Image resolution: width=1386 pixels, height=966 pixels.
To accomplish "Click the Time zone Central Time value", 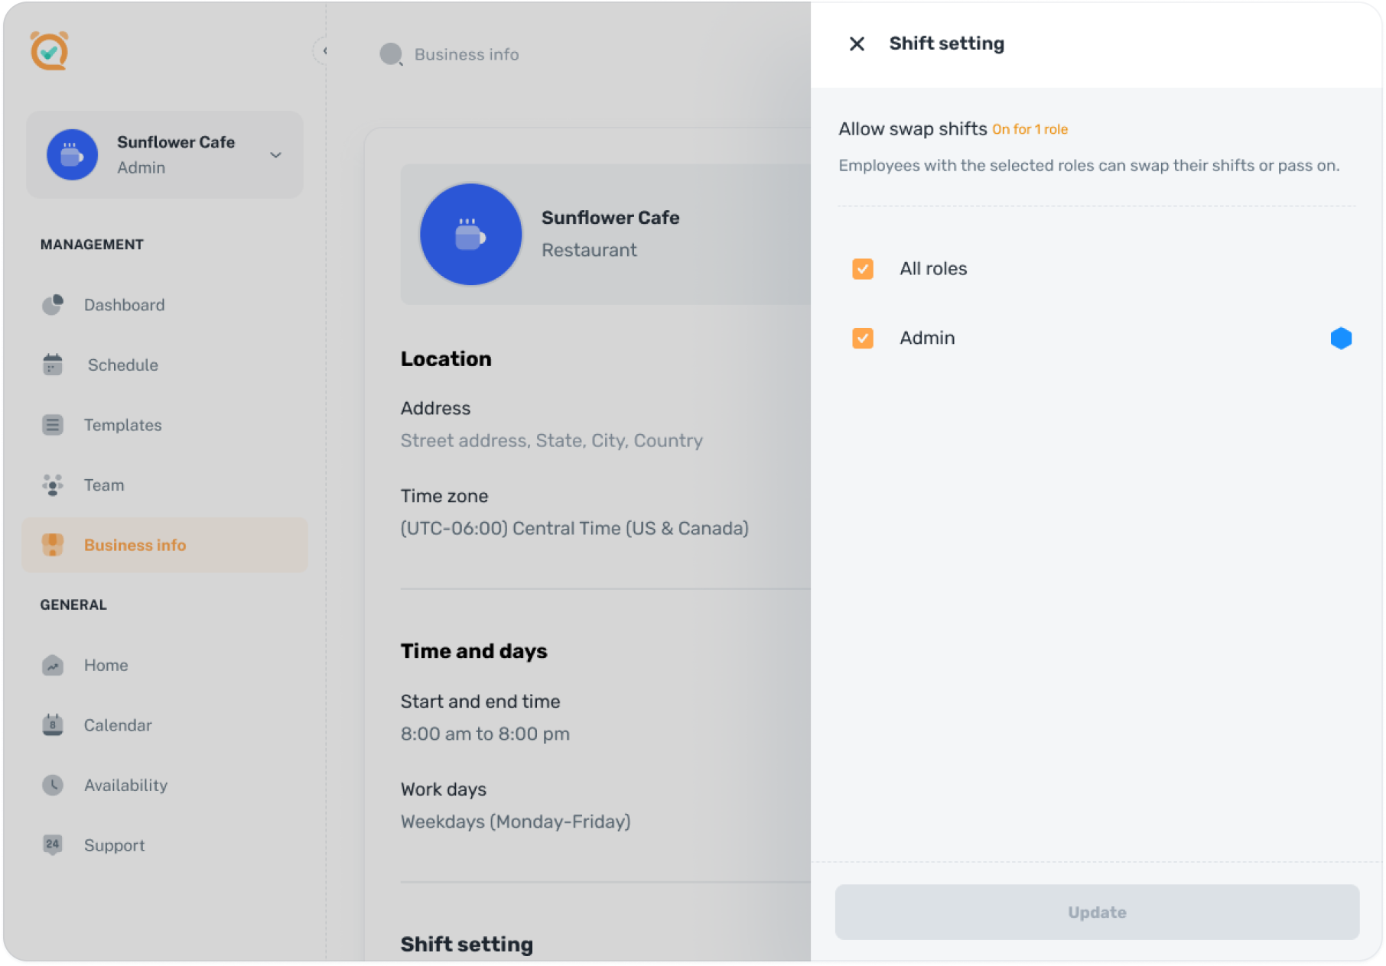I will 574,528.
